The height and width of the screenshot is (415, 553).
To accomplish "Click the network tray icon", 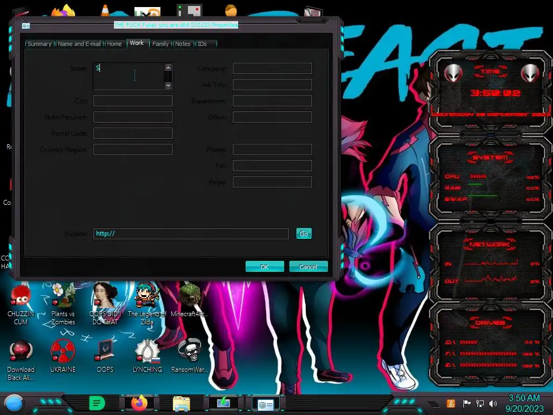I will 480,403.
